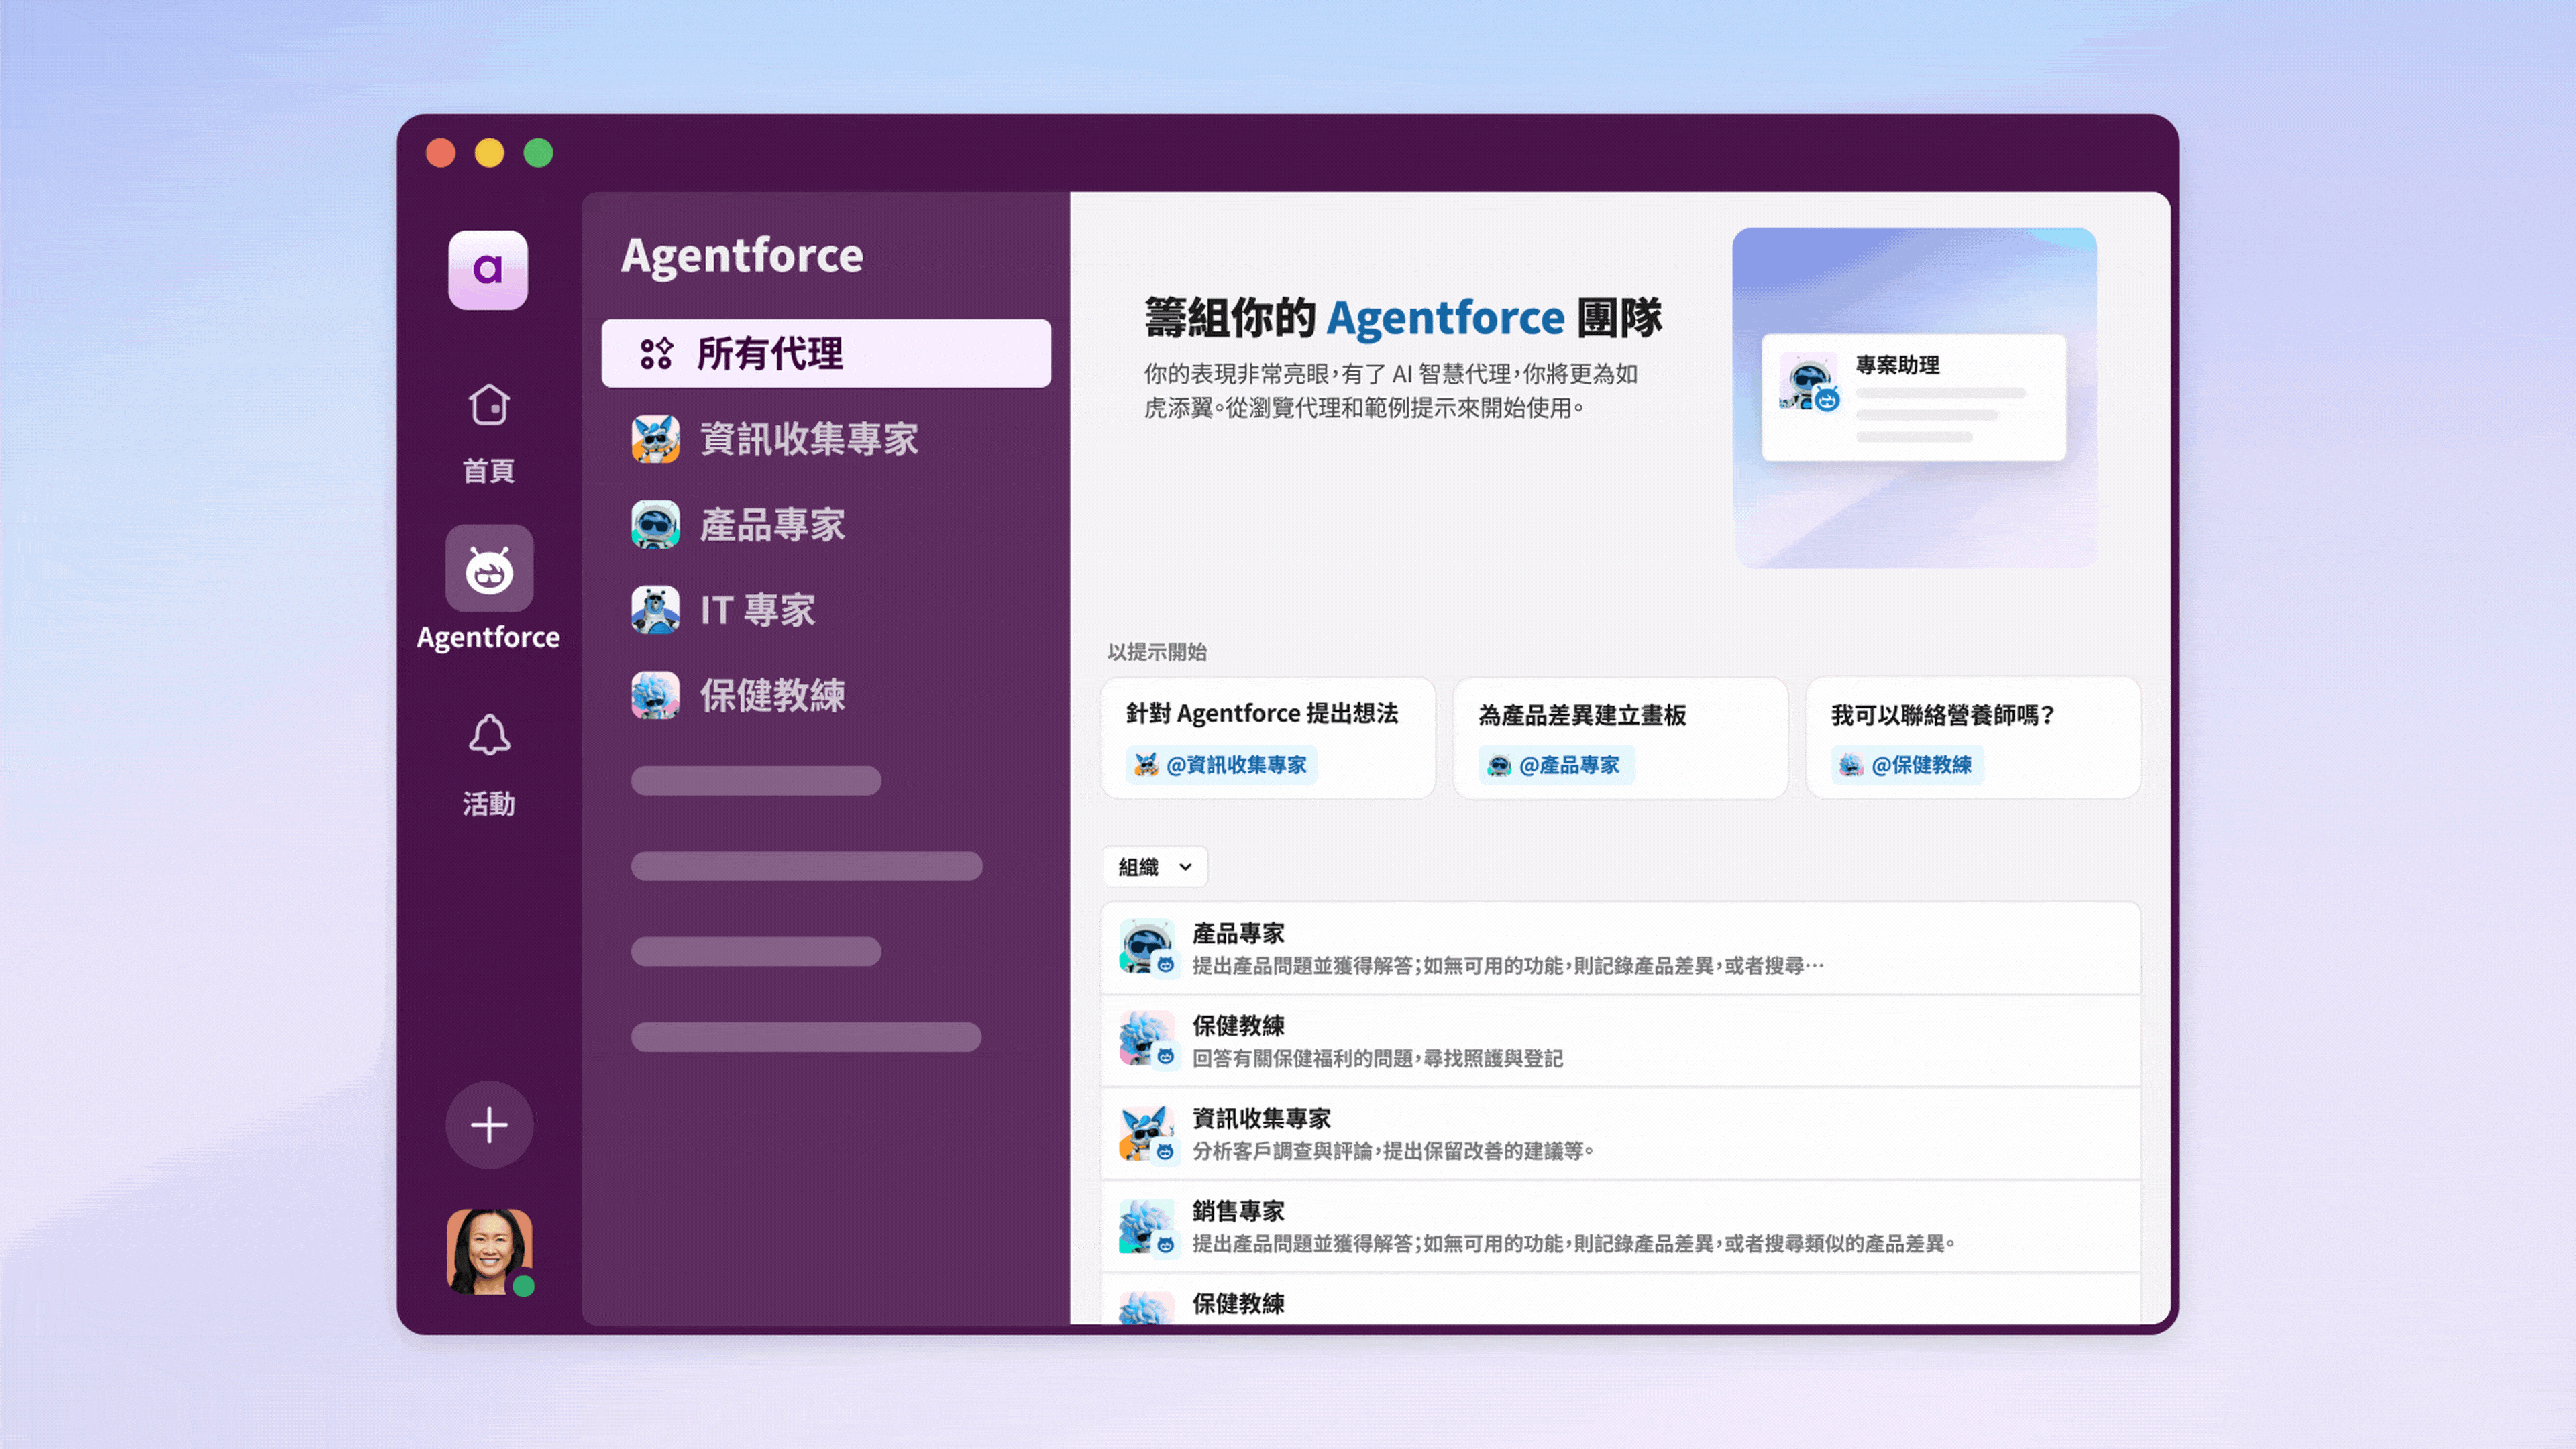2576x1449 pixels.
Task: Go to the 首頁 home icon
Action: [489, 405]
